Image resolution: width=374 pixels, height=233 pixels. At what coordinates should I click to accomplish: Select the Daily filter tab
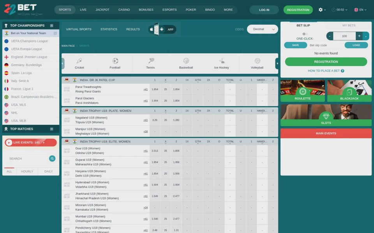(x=48, y=171)
